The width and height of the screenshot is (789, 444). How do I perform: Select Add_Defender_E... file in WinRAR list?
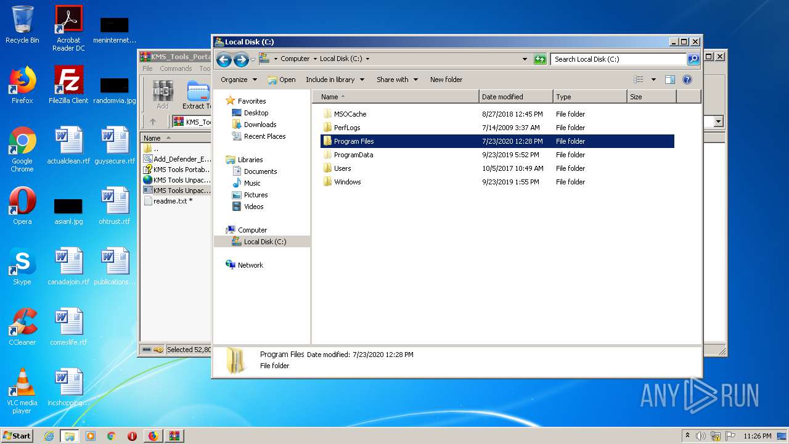pos(177,159)
